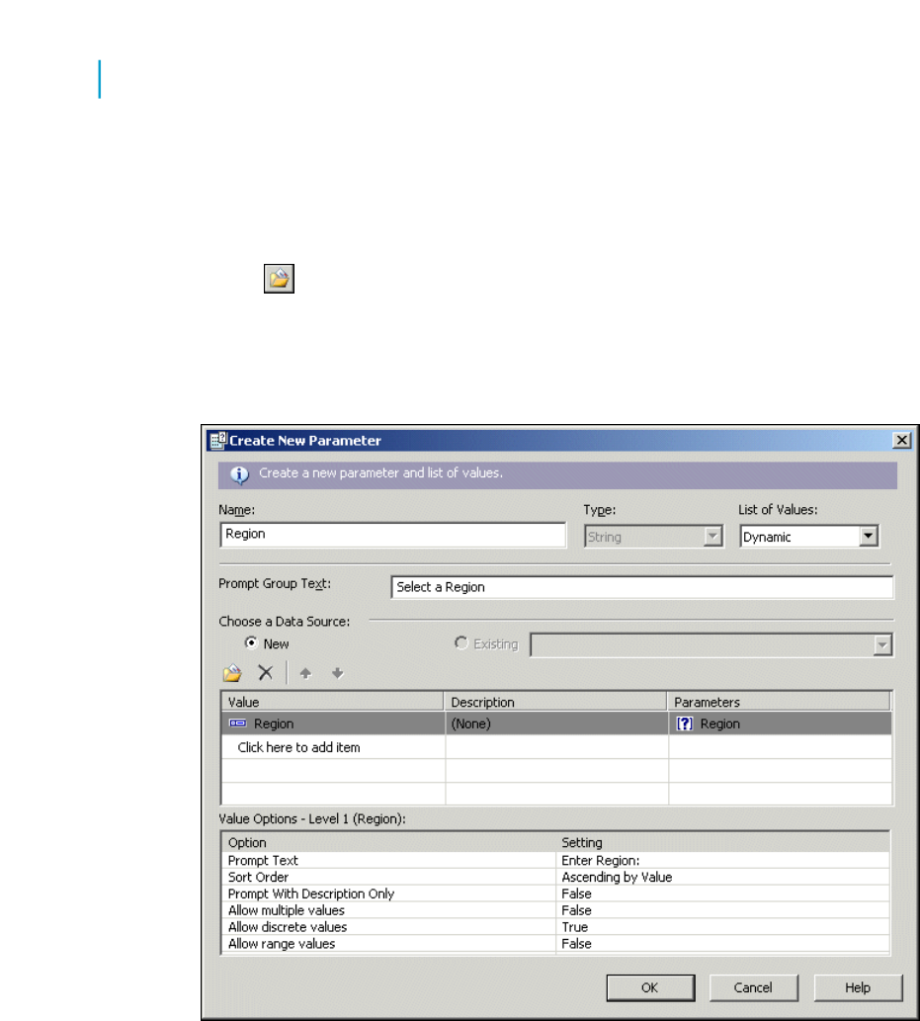Select the Prompt Text option row
Viewport: 920px width, 1021px height.
pyautogui.click(x=388, y=860)
